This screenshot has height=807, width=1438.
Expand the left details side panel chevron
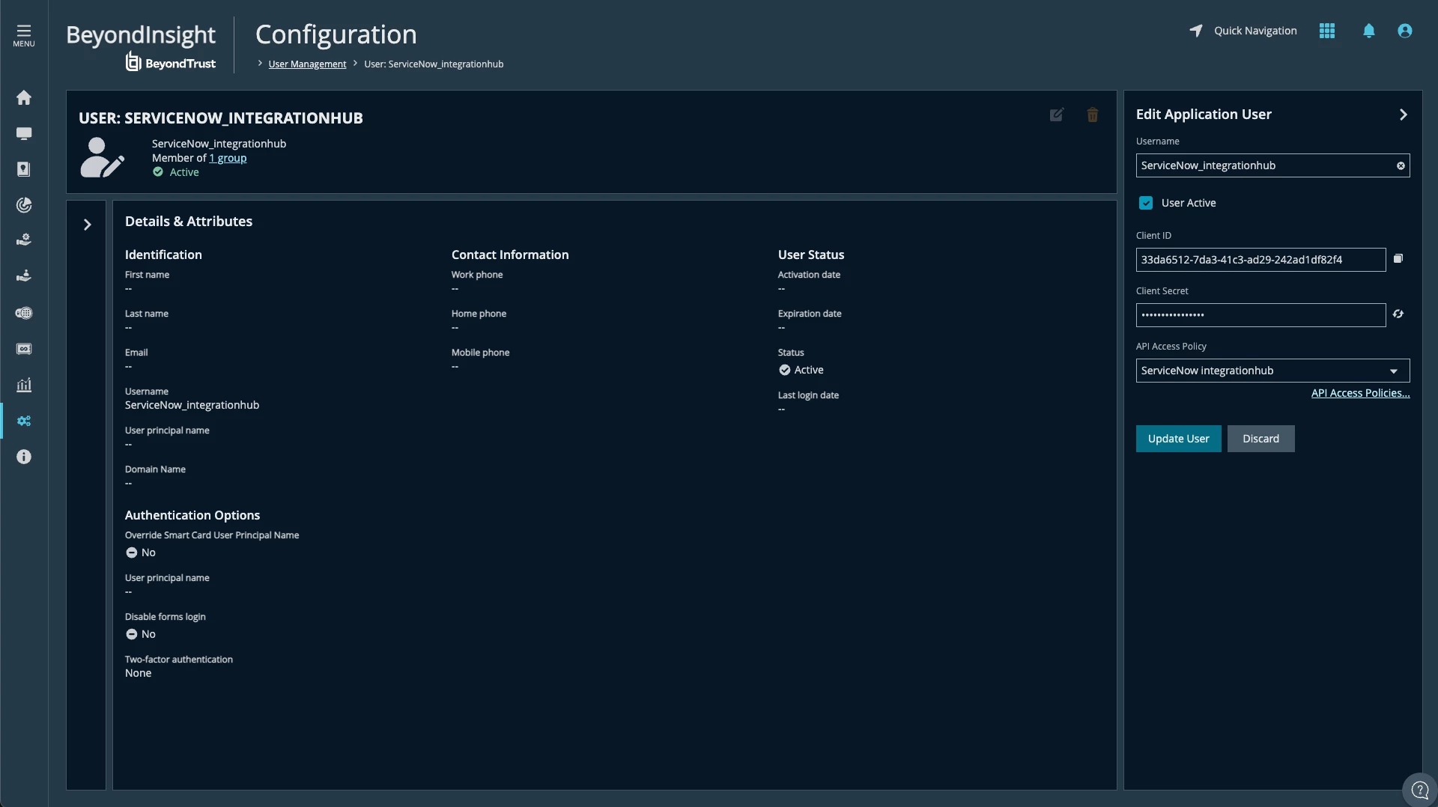coord(87,225)
